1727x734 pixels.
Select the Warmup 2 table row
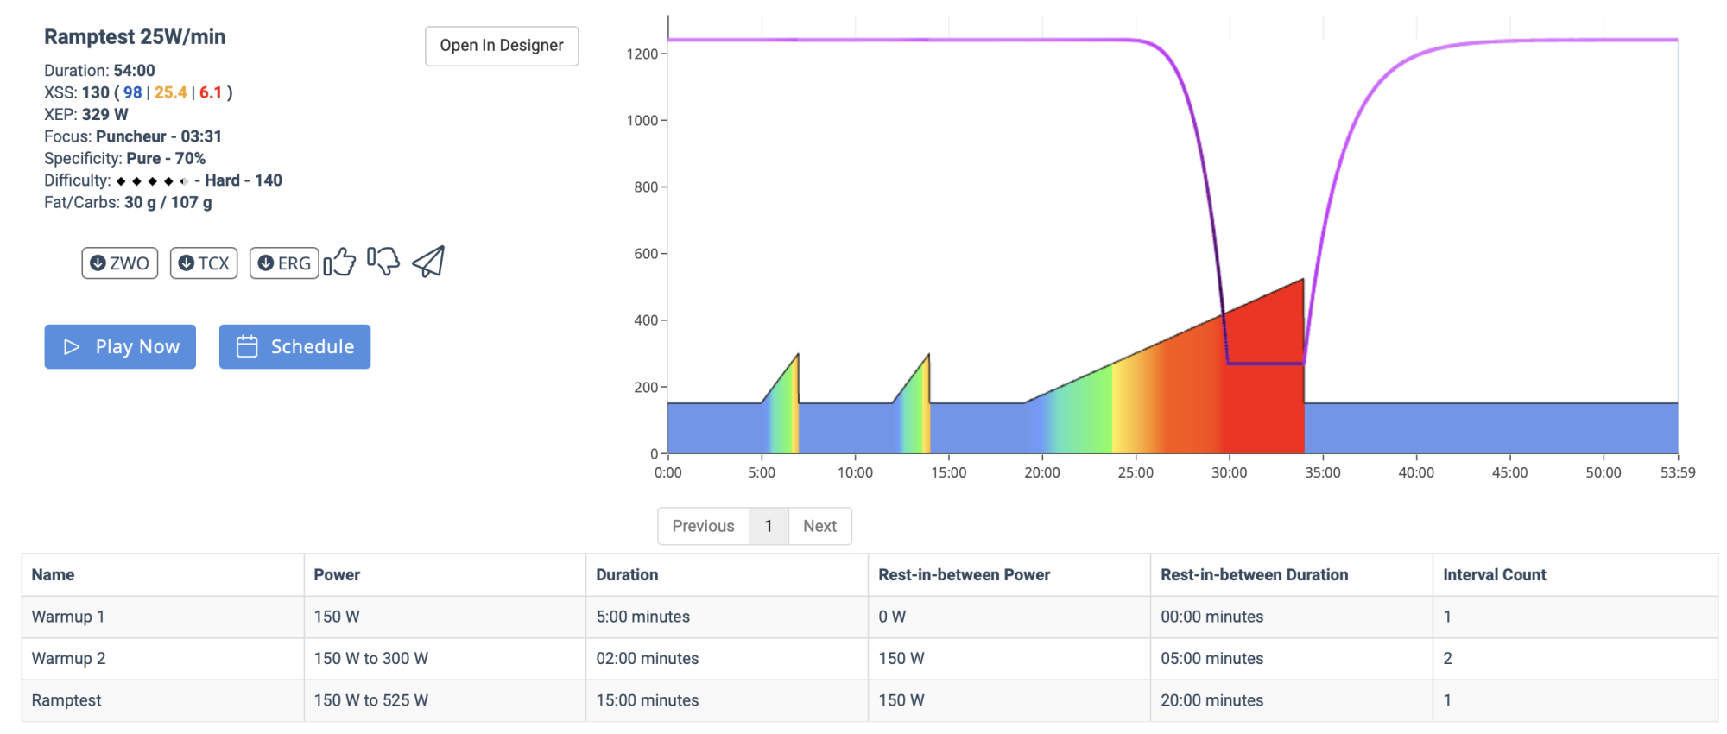click(68, 658)
